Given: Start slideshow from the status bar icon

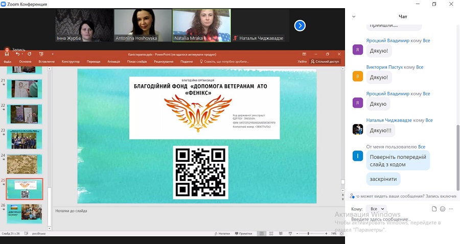Looking at the screenshot, I should tap(290, 233).
